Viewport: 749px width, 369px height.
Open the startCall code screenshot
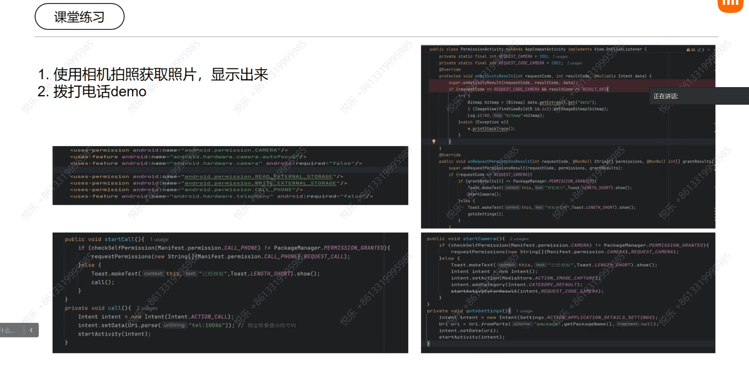(x=230, y=293)
